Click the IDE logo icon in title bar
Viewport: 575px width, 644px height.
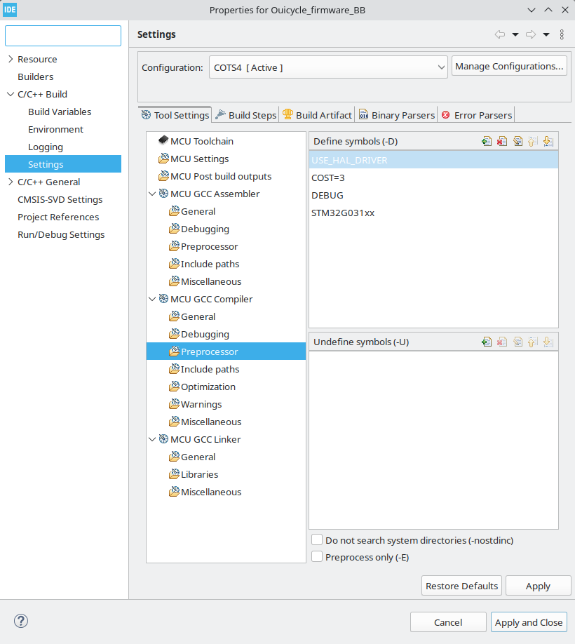[x=10, y=10]
